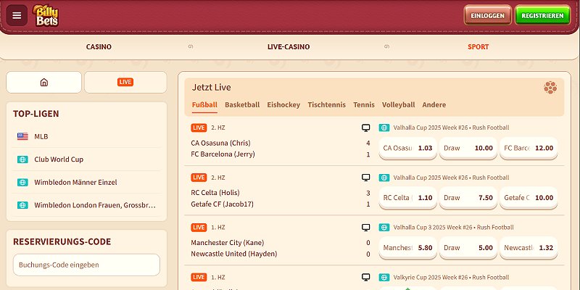Viewport: 580px width, 290px height.
Task: Click the football icon in Jetzt Live
Action: (x=550, y=88)
